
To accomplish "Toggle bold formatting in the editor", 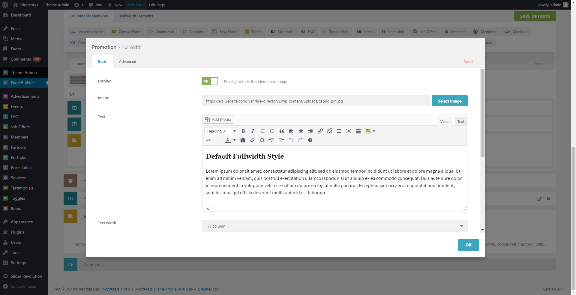I will pyautogui.click(x=243, y=131).
